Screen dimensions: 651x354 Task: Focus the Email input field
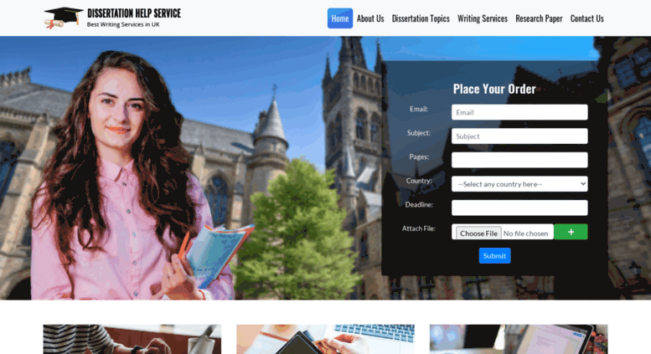tap(519, 112)
